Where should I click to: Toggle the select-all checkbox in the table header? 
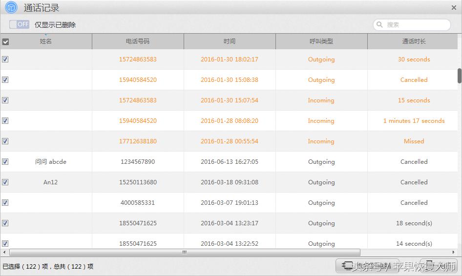(5, 42)
